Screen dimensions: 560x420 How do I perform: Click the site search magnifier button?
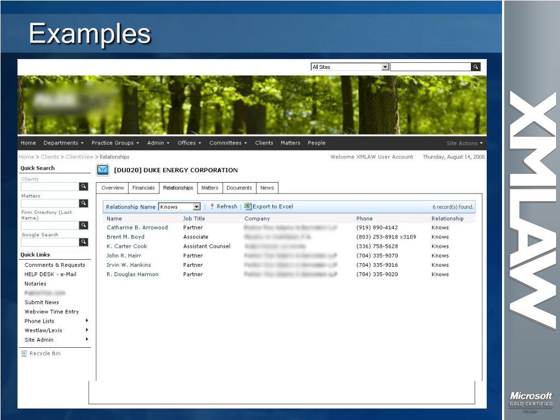tap(476, 67)
